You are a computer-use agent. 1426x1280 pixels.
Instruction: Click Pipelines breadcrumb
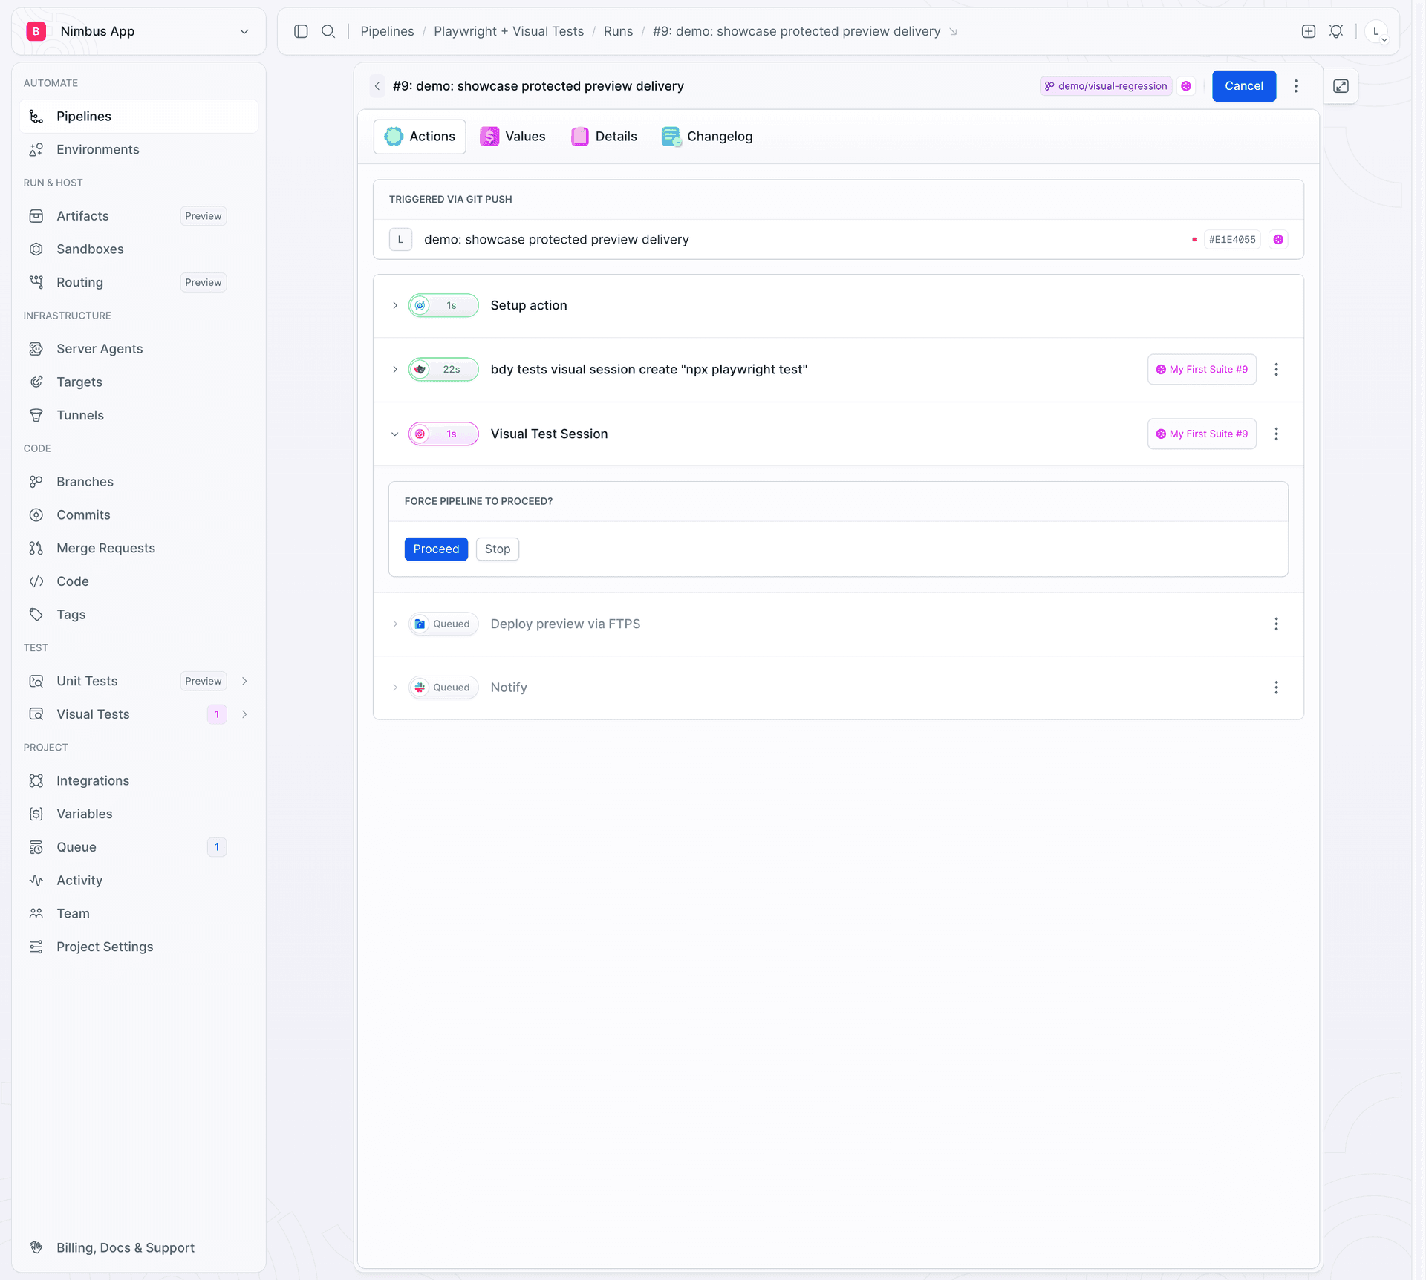pyautogui.click(x=387, y=31)
